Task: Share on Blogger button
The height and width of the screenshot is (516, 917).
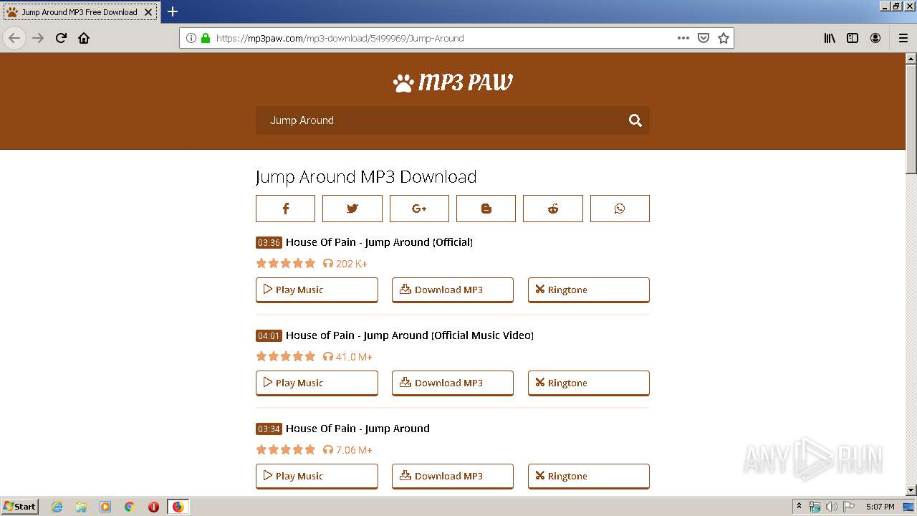Action: (486, 209)
